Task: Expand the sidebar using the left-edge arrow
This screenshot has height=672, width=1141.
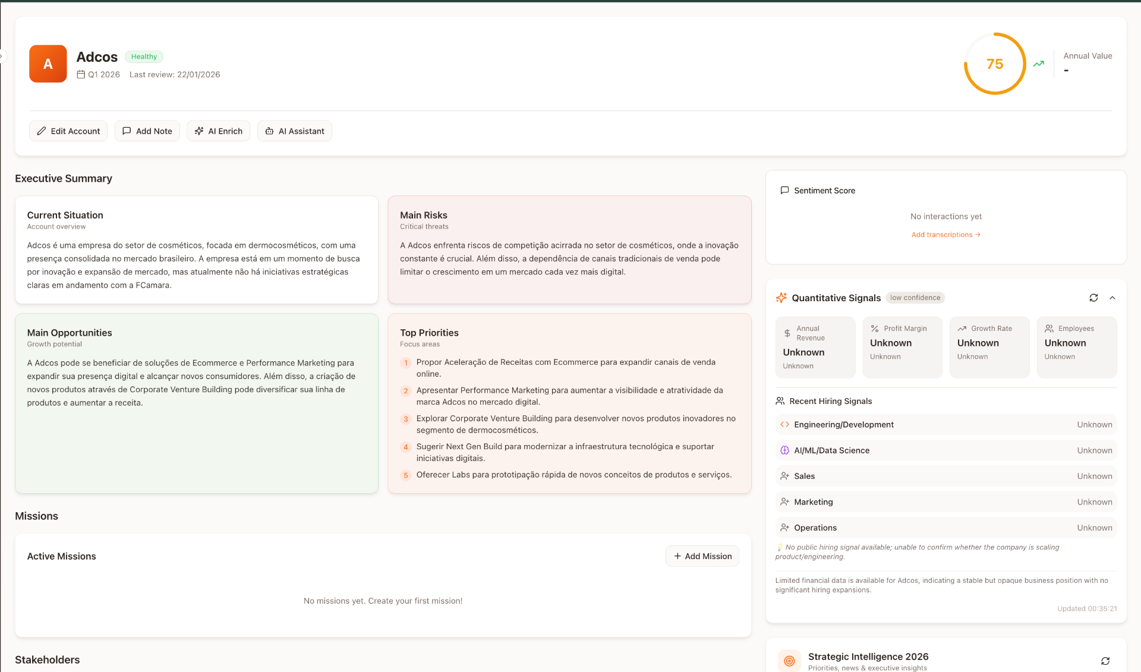Action: click(2, 56)
